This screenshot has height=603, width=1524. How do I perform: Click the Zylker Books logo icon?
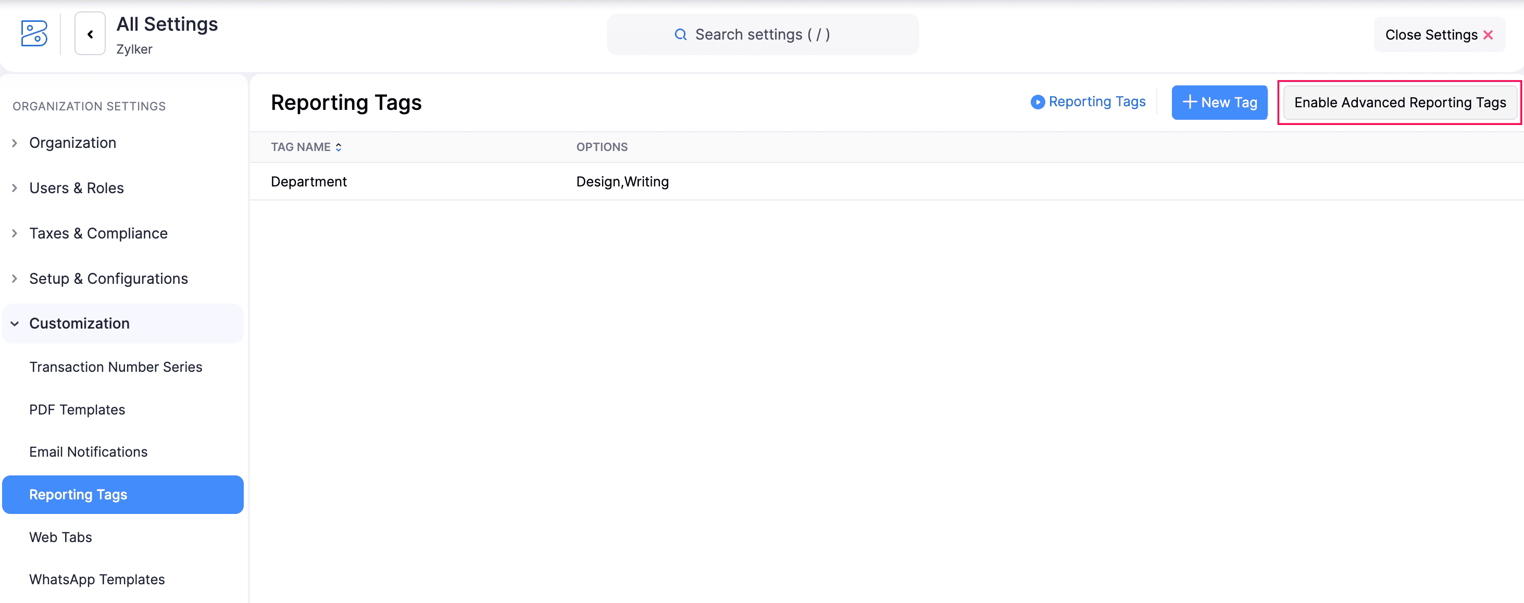(34, 34)
